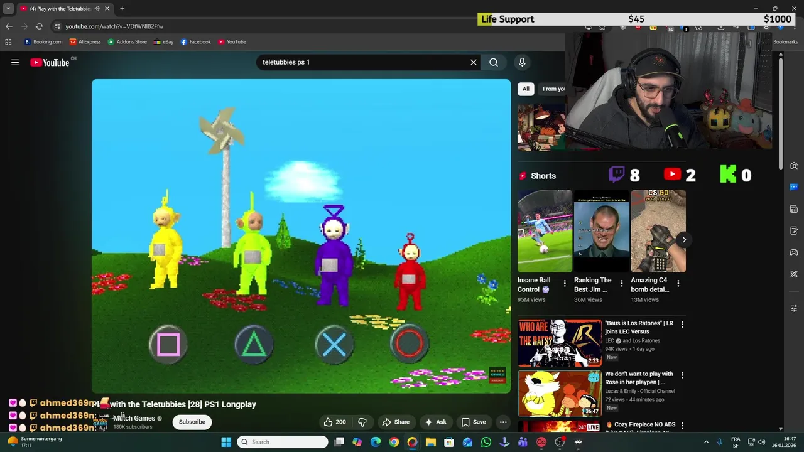The height and width of the screenshot is (452, 804).
Task: Click the Ask button
Action: point(435,422)
